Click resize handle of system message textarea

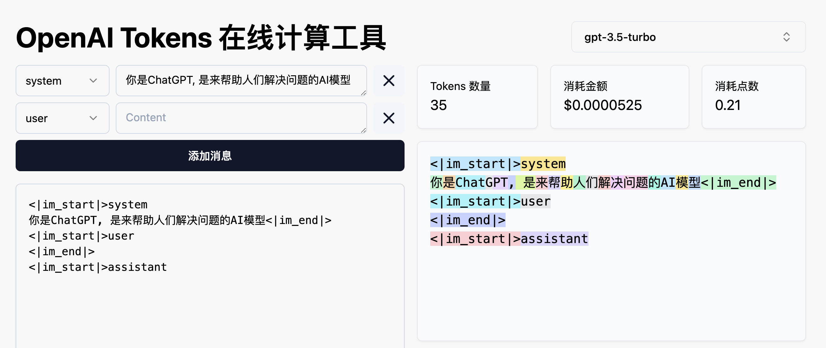(363, 93)
